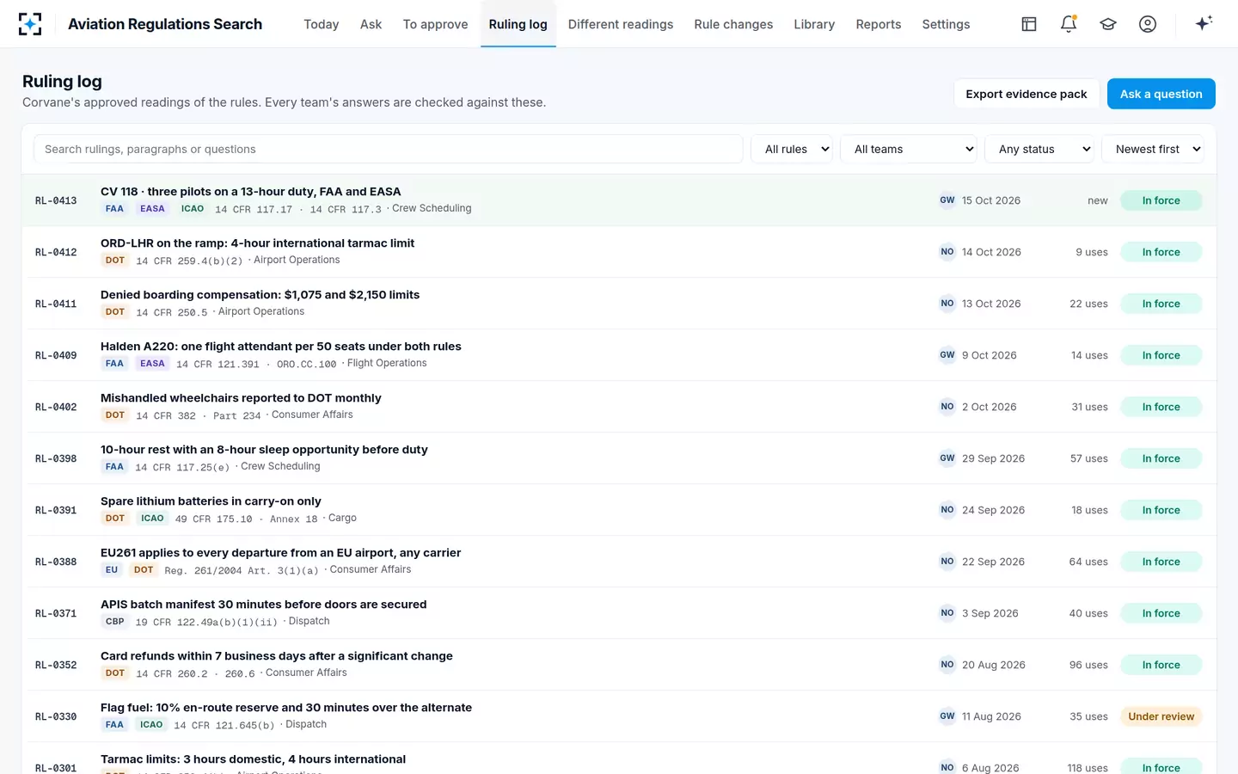Open the All rules filter dropdown
Image resolution: width=1238 pixels, height=774 pixels.
[x=792, y=149]
